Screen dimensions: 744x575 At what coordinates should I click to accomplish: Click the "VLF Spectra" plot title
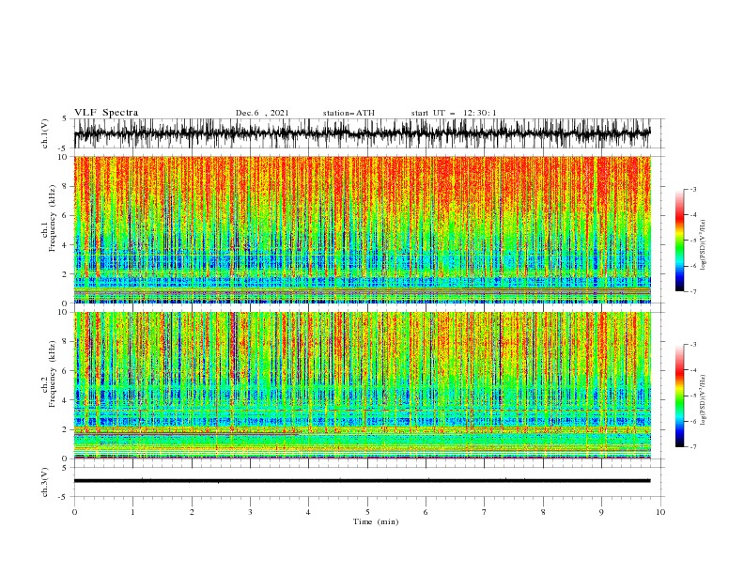106,113
